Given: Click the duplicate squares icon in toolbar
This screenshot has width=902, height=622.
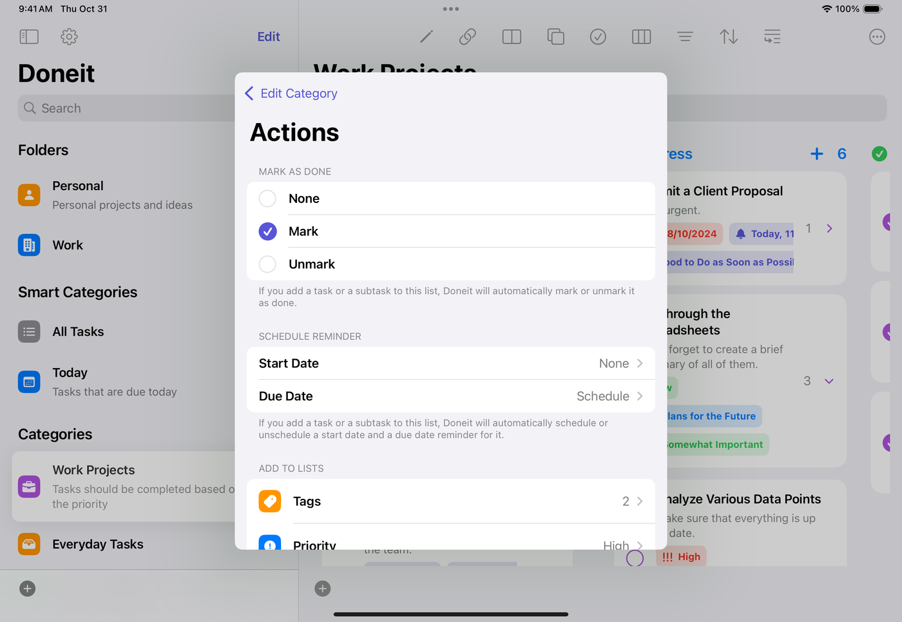Looking at the screenshot, I should (x=555, y=37).
